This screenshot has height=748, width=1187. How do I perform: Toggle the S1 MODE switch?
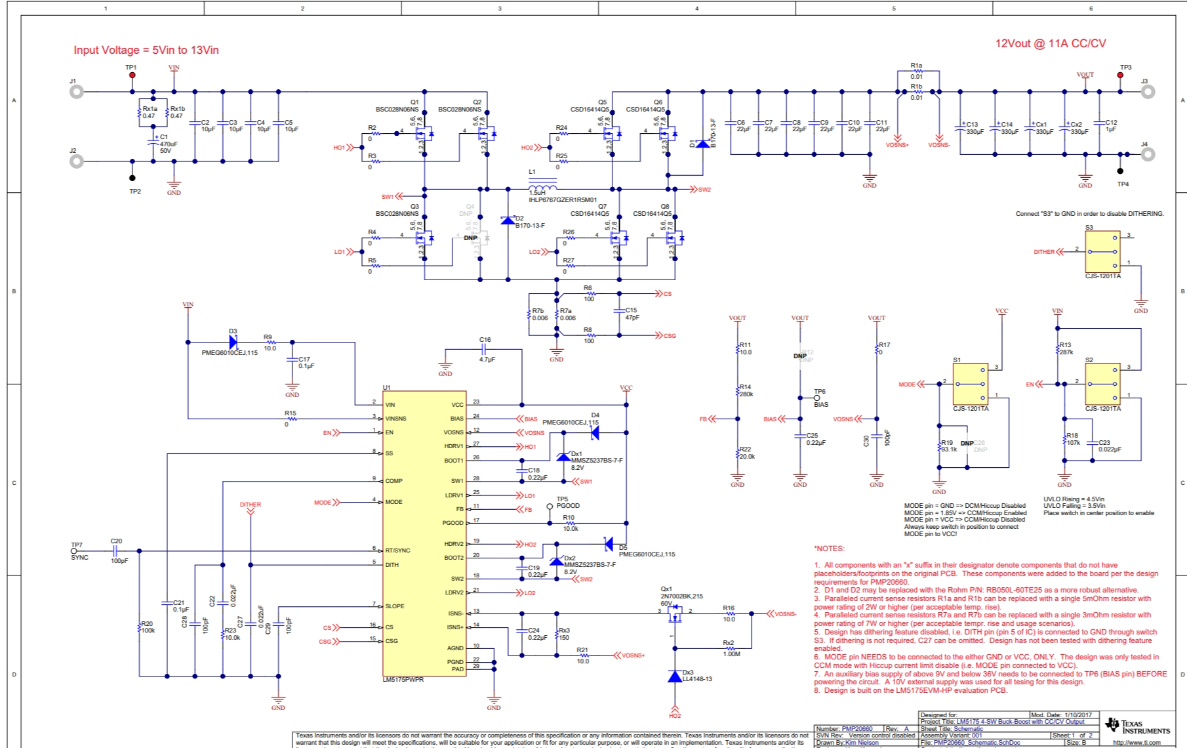click(x=970, y=384)
